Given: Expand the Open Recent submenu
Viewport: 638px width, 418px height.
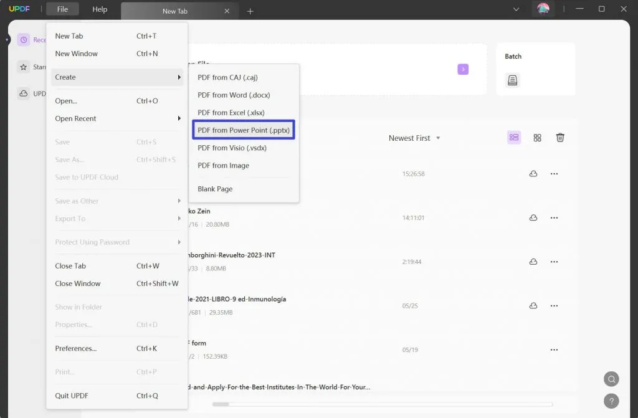Looking at the screenshot, I should pyautogui.click(x=117, y=118).
